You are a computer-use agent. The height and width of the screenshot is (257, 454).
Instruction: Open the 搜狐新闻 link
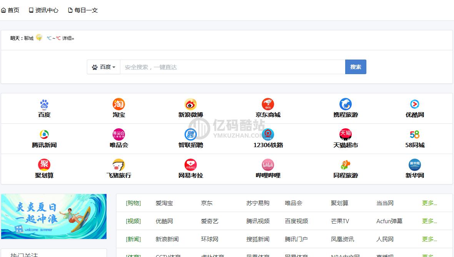click(258, 239)
